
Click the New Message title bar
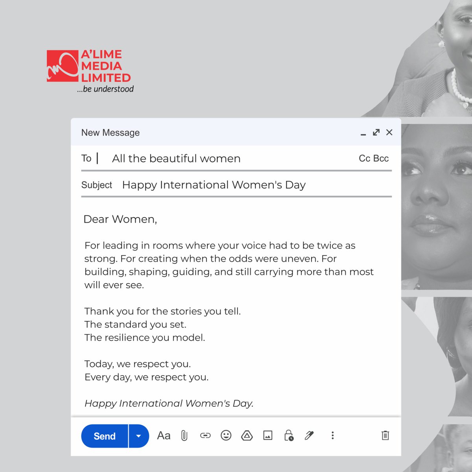236,132
